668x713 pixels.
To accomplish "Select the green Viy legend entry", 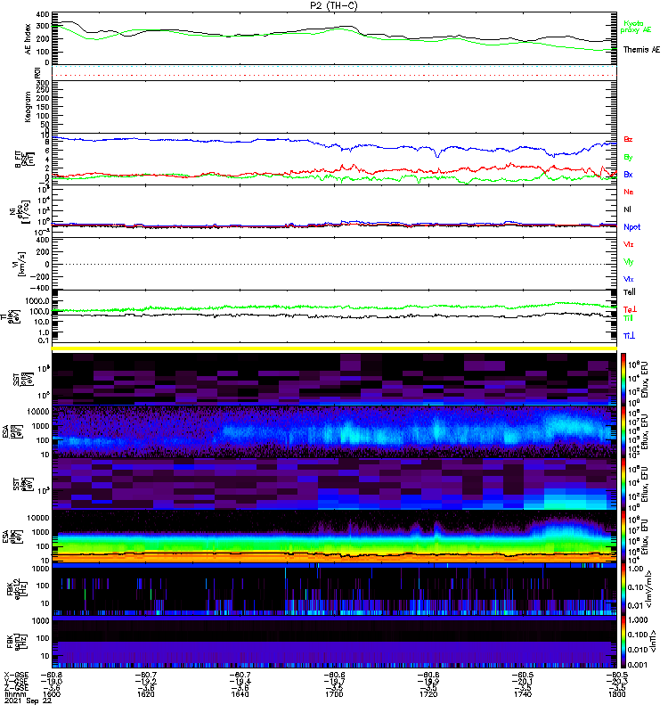I will (629, 262).
